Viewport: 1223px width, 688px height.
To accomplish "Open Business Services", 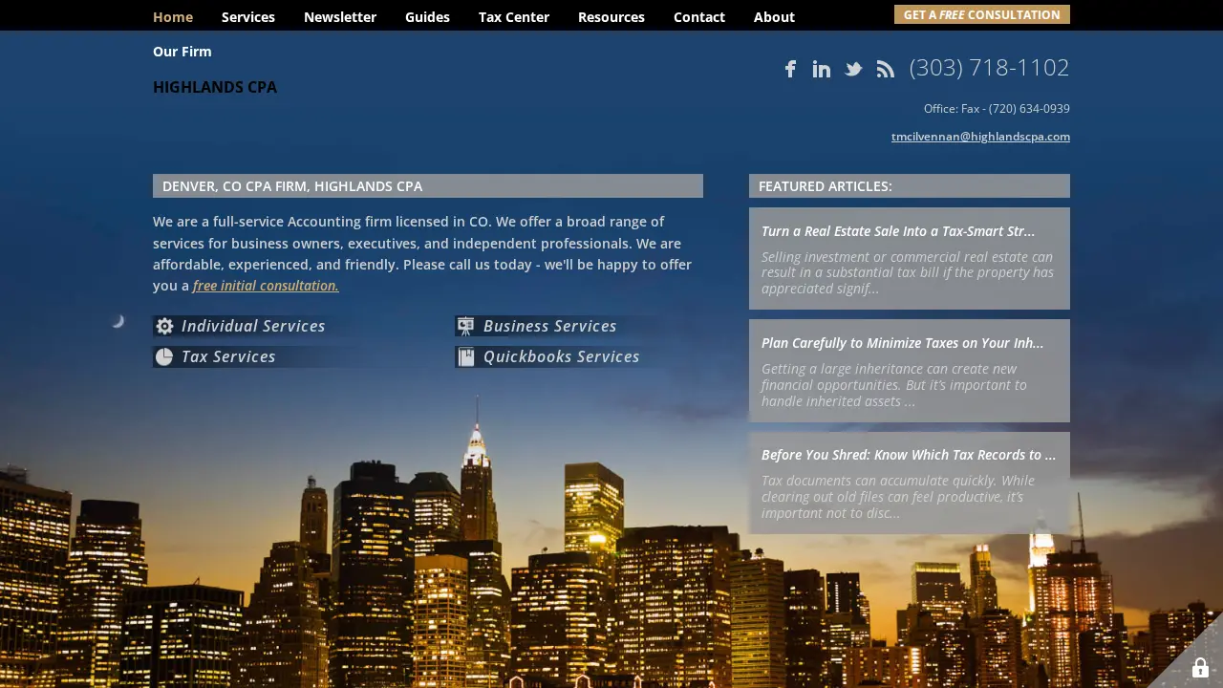I will coord(550,327).
